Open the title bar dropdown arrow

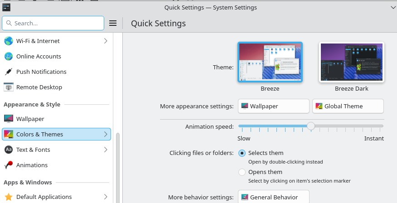click(393, 8)
